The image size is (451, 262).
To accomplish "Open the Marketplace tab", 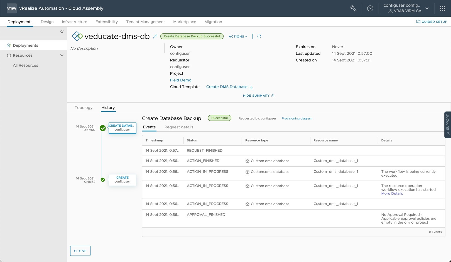I will (185, 22).
